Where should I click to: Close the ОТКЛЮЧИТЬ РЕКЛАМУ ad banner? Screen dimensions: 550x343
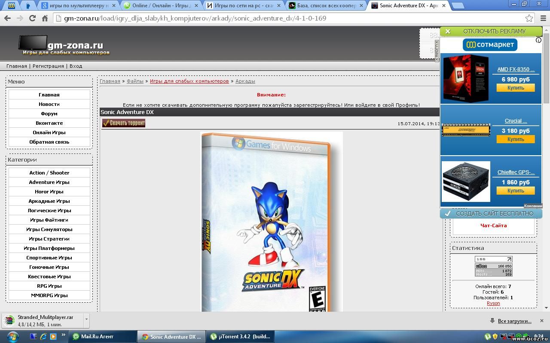(x=448, y=31)
